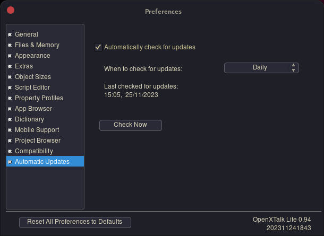This screenshot has width=324, height=236.
Task: Click Reset All Preferences to Defaults
Action: pos(75,222)
